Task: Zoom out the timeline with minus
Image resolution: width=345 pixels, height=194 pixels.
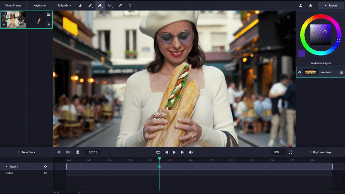Action: point(55,192)
